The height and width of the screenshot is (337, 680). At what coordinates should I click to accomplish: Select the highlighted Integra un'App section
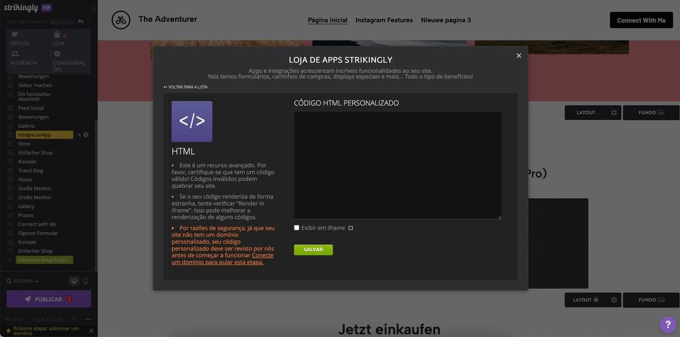(x=45, y=135)
